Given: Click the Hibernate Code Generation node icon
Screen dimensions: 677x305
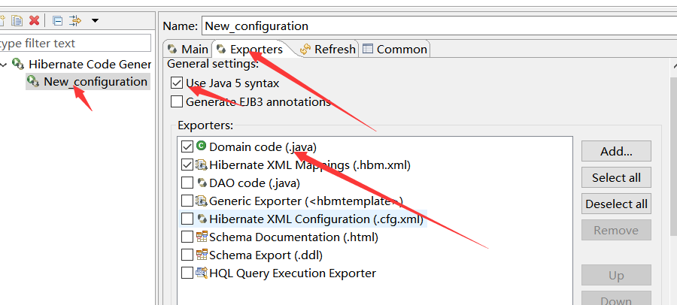Looking at the screenshot, I should (18, 65).
